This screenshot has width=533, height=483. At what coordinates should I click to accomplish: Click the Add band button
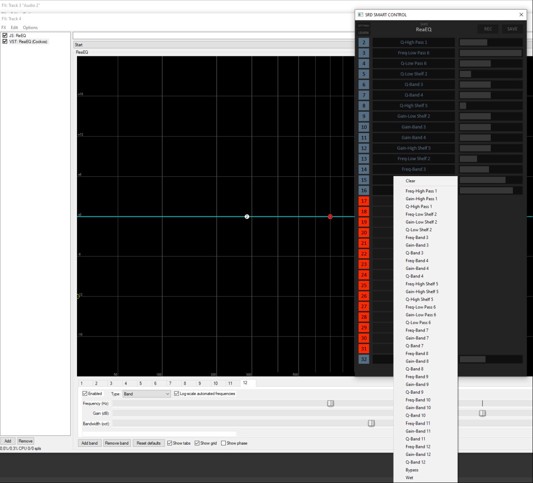90,443
